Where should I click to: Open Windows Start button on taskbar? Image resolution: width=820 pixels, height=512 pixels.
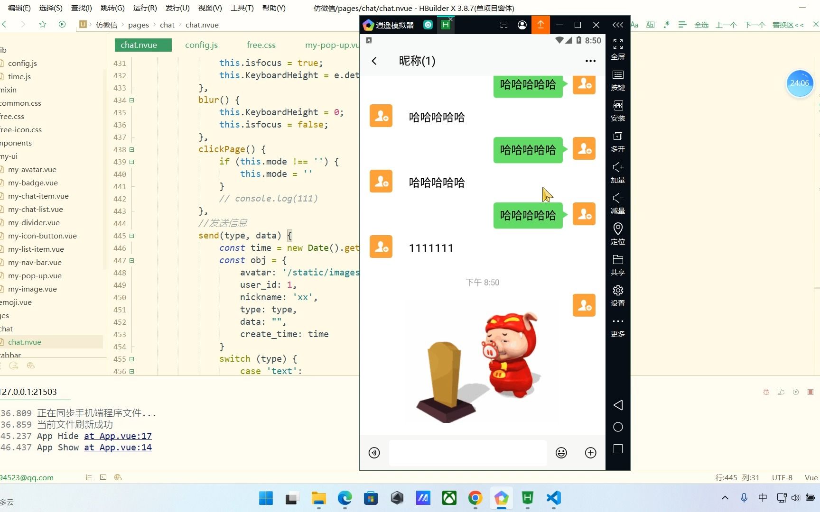pyautogui.click(x=266, y=498)
